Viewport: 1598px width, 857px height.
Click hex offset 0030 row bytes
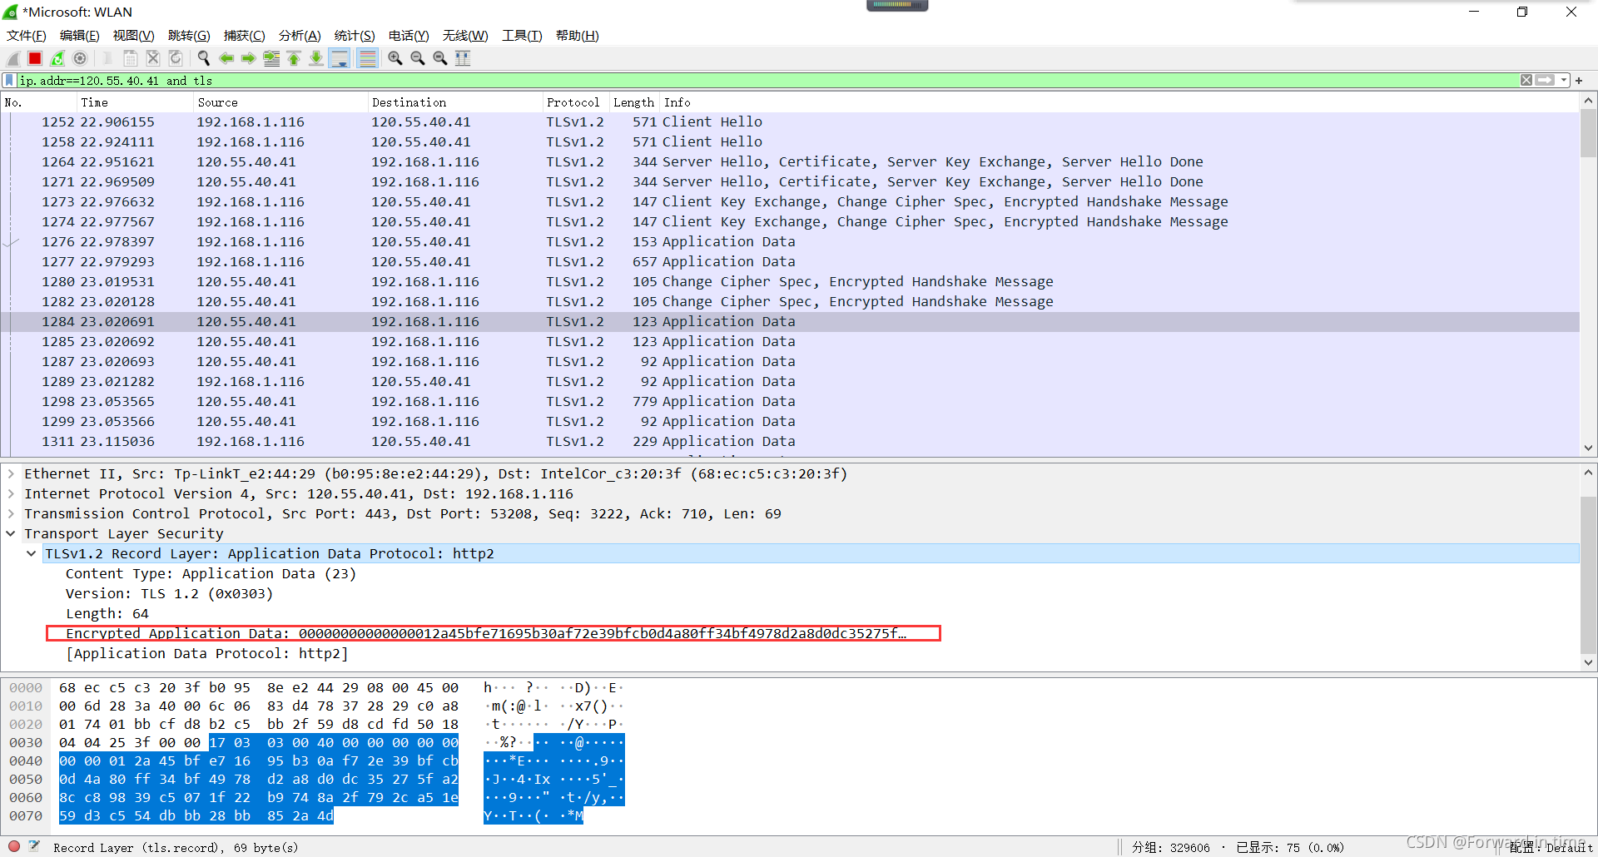tap(258, 742)
